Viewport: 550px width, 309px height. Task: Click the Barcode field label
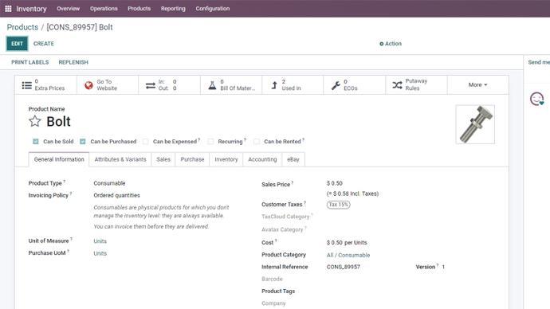coord(272,280)
